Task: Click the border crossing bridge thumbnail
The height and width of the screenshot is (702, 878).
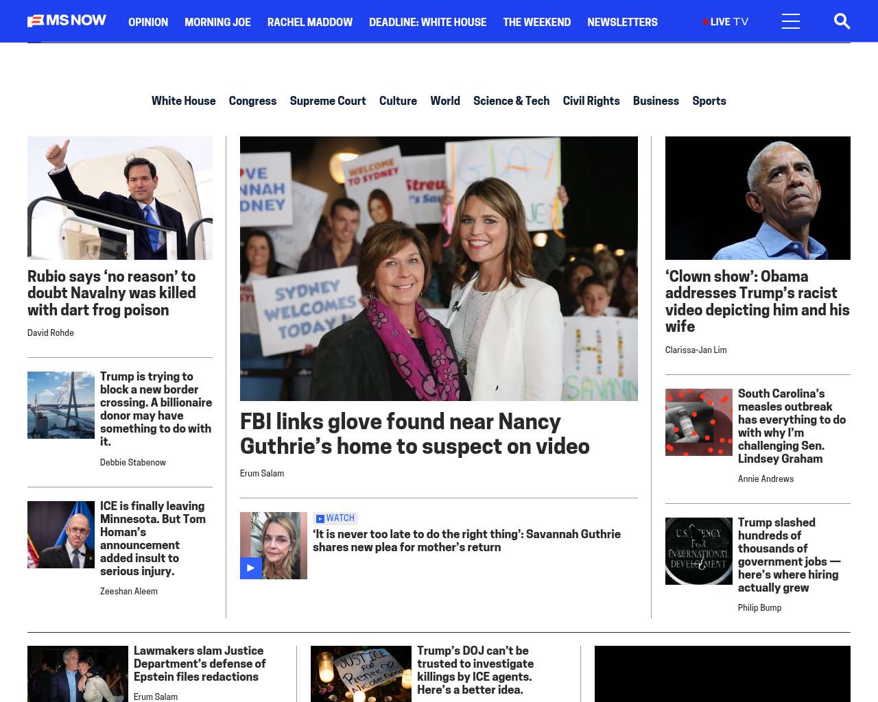Action: (x=61, y=405)
